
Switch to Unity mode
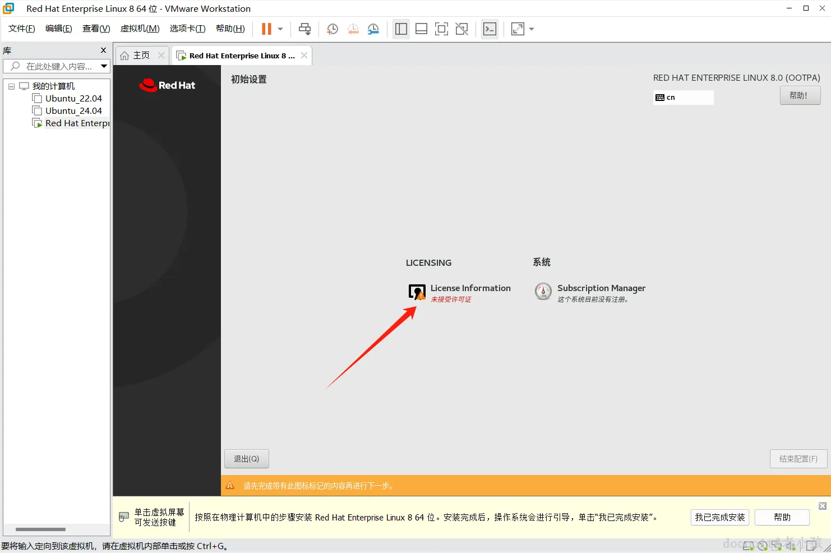pos(461,29)
